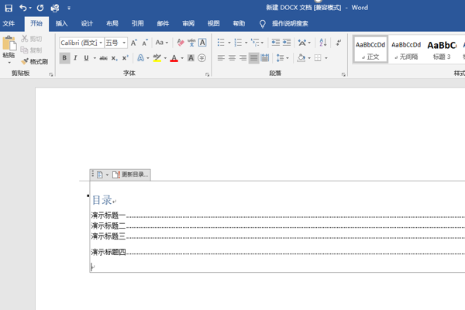Decrease the paragraph indent

[x=275, y=43]
